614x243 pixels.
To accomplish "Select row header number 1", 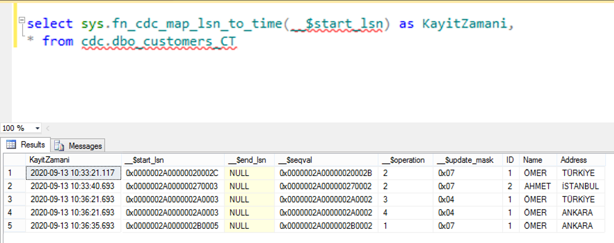I will tap(15, 173).
